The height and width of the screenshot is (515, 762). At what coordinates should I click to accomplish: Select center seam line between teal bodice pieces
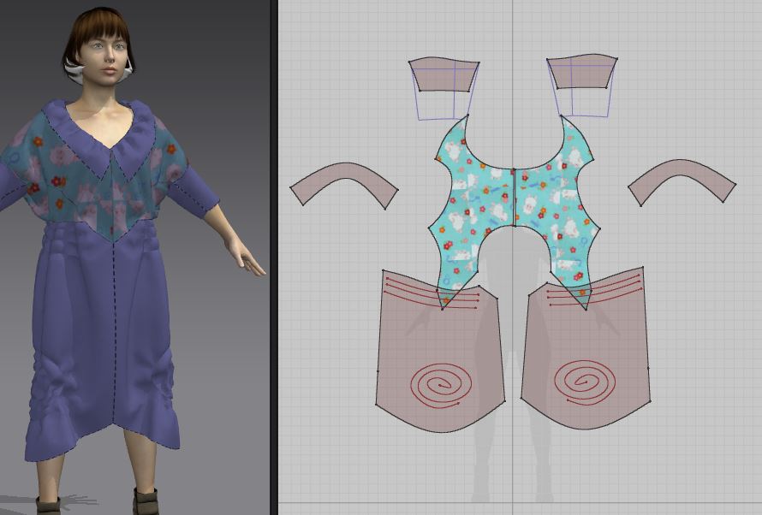tap(515, 198)
